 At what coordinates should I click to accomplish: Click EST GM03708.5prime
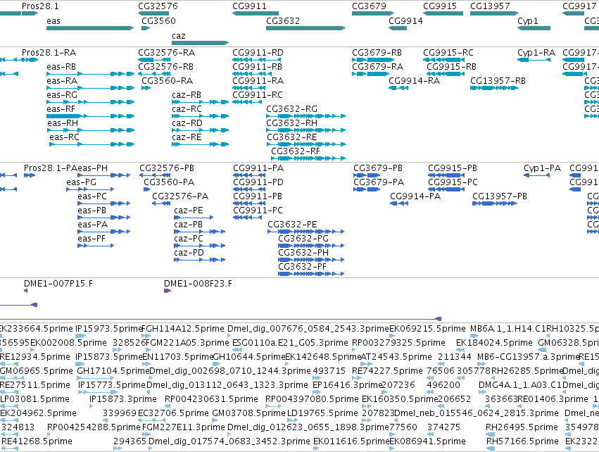(248, 413)
